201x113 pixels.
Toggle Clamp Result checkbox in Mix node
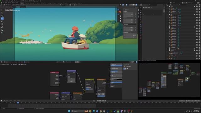click(86, 86)
